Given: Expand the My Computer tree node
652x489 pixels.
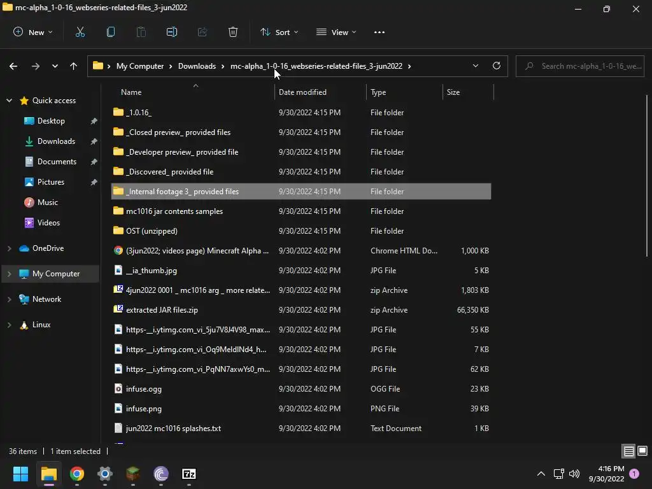Looking at the screenshot, I should pos(9,274).
